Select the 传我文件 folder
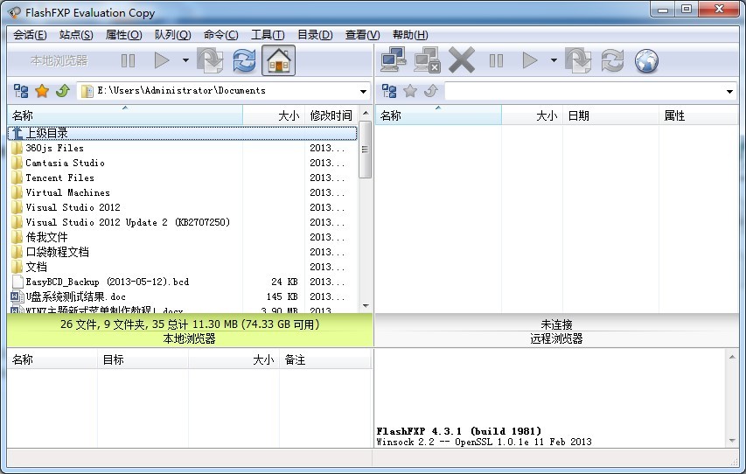Screen dimensions: 746x474 click(183, 237)
